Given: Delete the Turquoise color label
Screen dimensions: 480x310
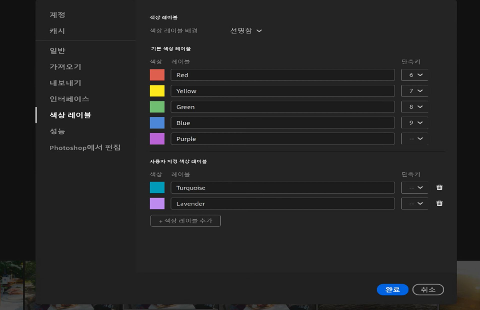Looking at the screenshot, I should [439, 187].
